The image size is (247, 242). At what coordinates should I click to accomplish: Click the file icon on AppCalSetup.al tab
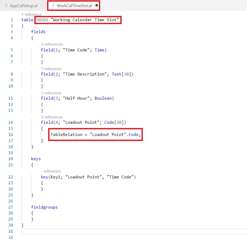(7, 6)
